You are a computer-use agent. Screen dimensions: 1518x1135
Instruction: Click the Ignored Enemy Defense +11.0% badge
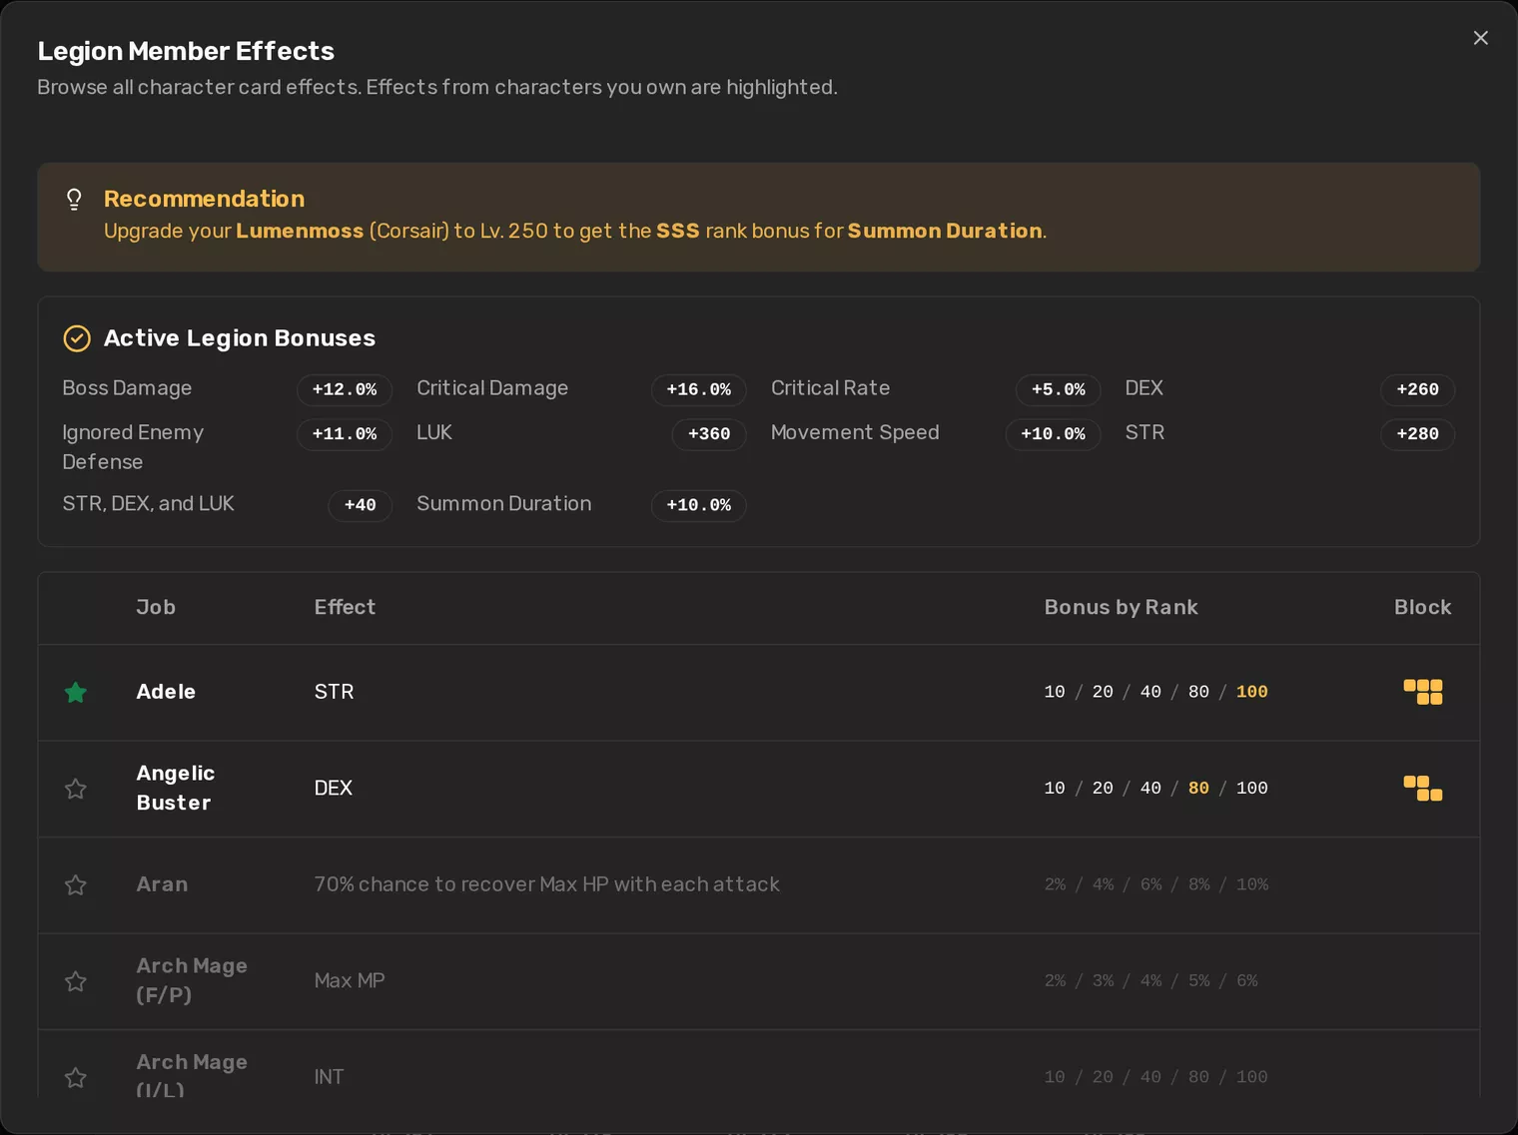[x=345, y=434]
